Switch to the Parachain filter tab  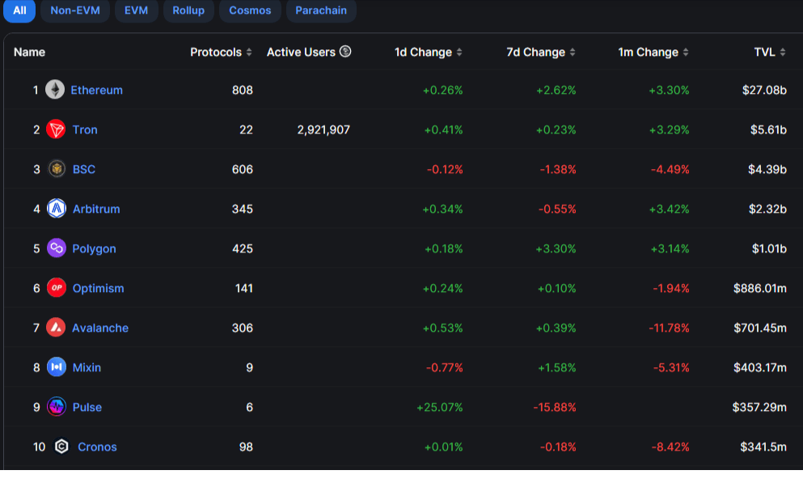[x=321, y=11]
